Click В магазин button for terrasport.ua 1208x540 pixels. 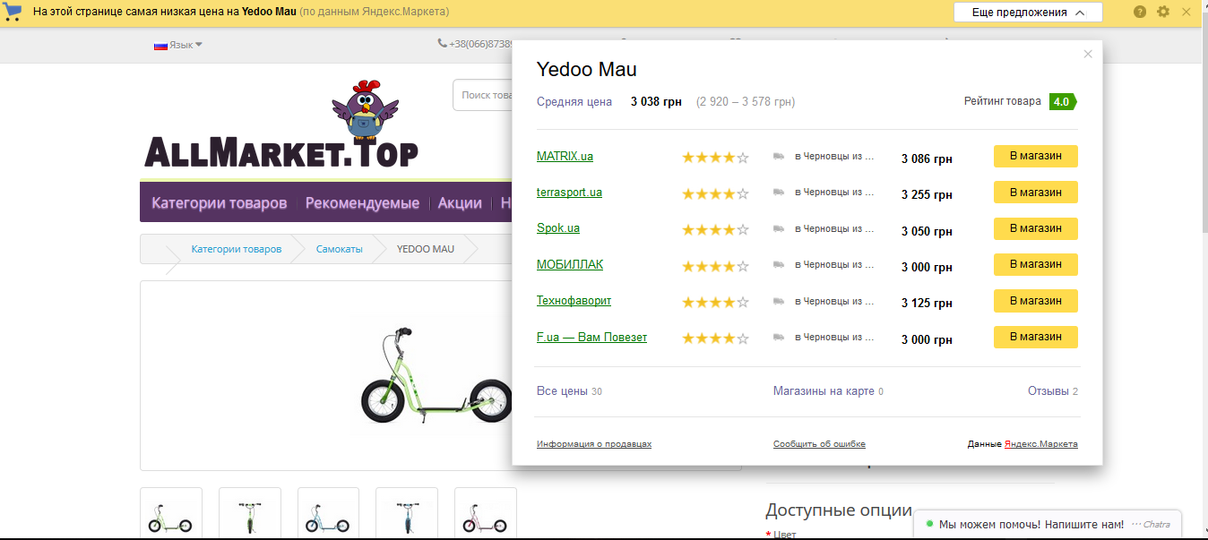click(1035, 193)
